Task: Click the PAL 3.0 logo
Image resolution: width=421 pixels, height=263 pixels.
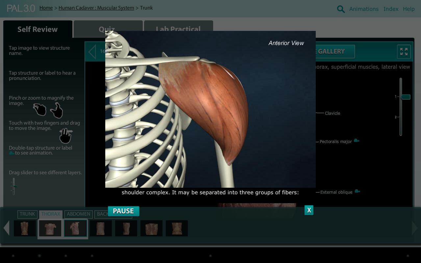Action: (21, 8)
